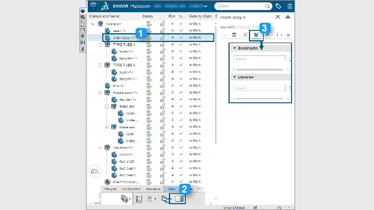Click the relations icon in info panel toolbar
Viewport: 374px width, 210px height.
[x=245, y=35]
